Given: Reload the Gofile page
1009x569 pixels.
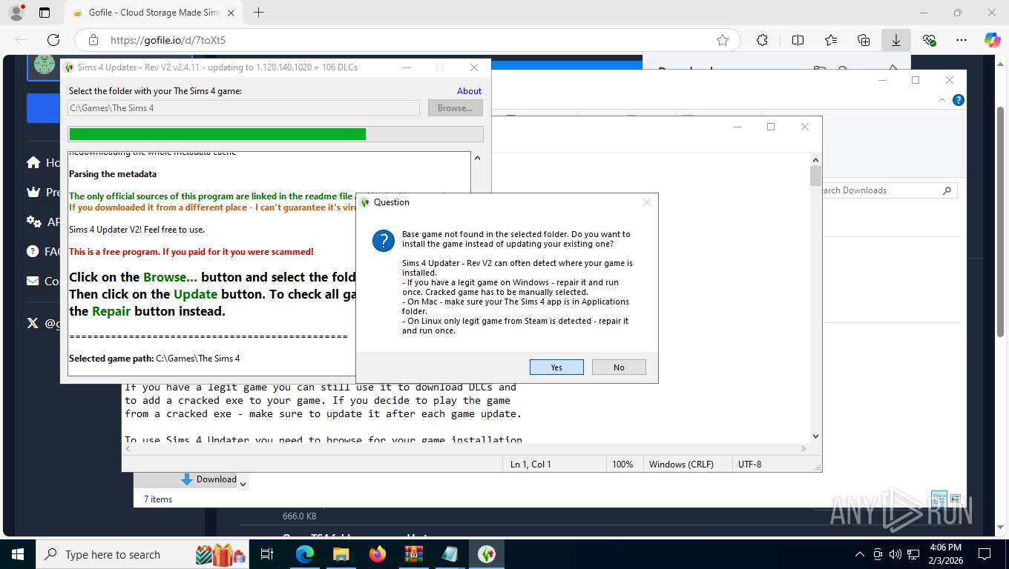Looking at the screenshot, I should coord(53,40).
